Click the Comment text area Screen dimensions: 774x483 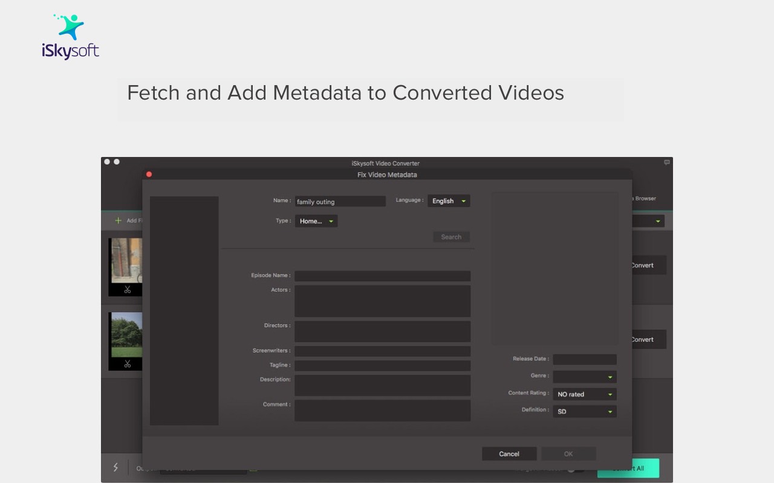coord(382,411)
